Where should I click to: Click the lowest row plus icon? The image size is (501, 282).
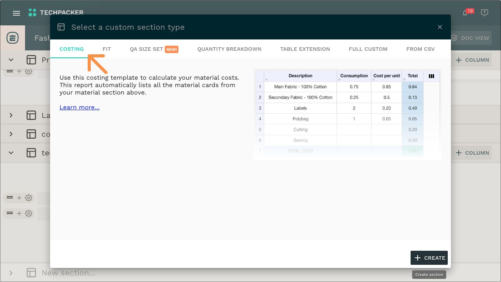pos(19,213)
